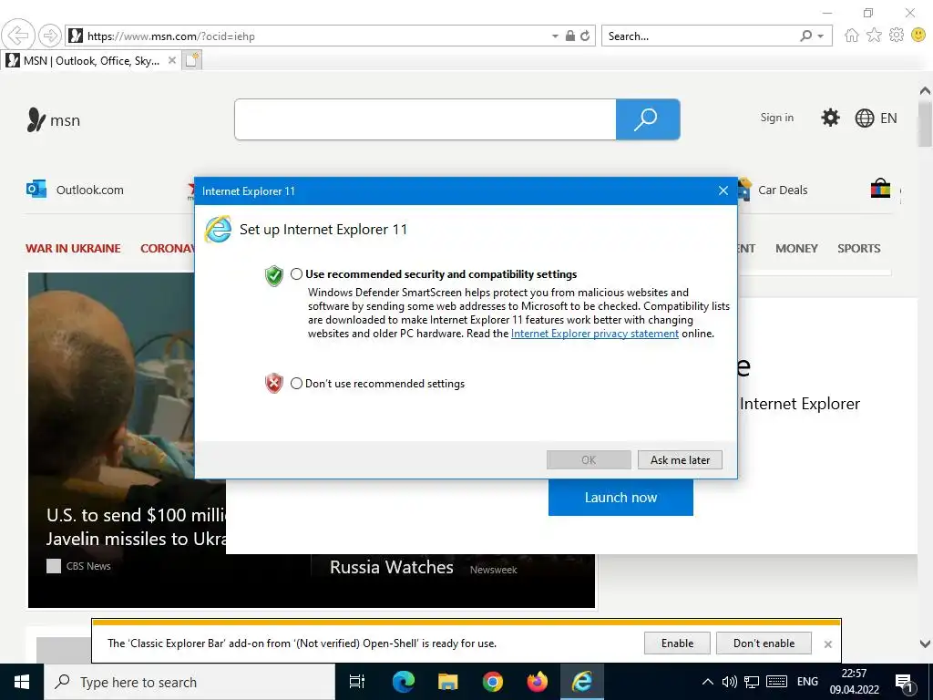Click the security lock icon in address bar
Viewport: 933px width, 700px height.
tap(570, 36)
